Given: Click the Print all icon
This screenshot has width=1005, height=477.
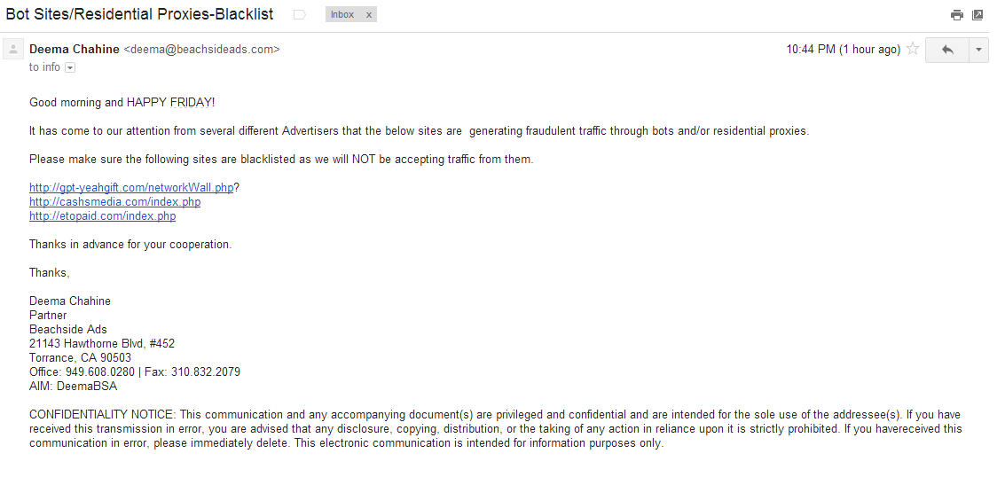Looking at the screenshot, I should pos(957,15).
